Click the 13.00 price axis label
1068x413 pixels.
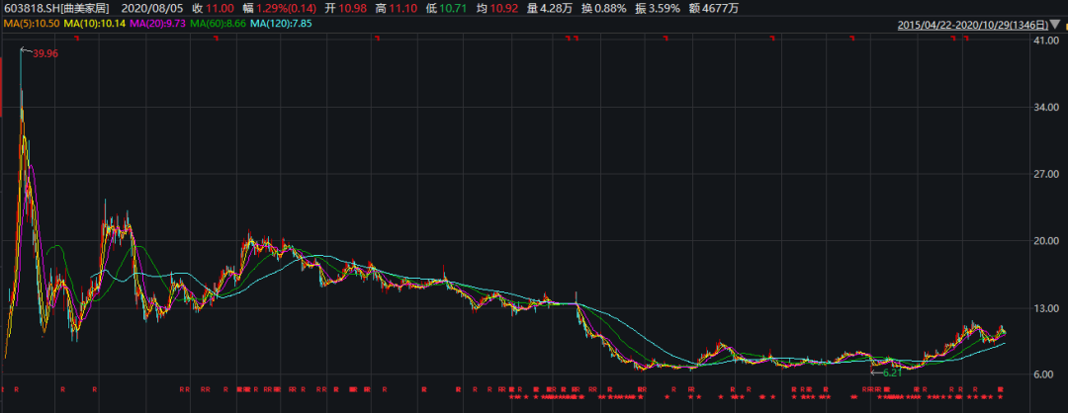1044,308
